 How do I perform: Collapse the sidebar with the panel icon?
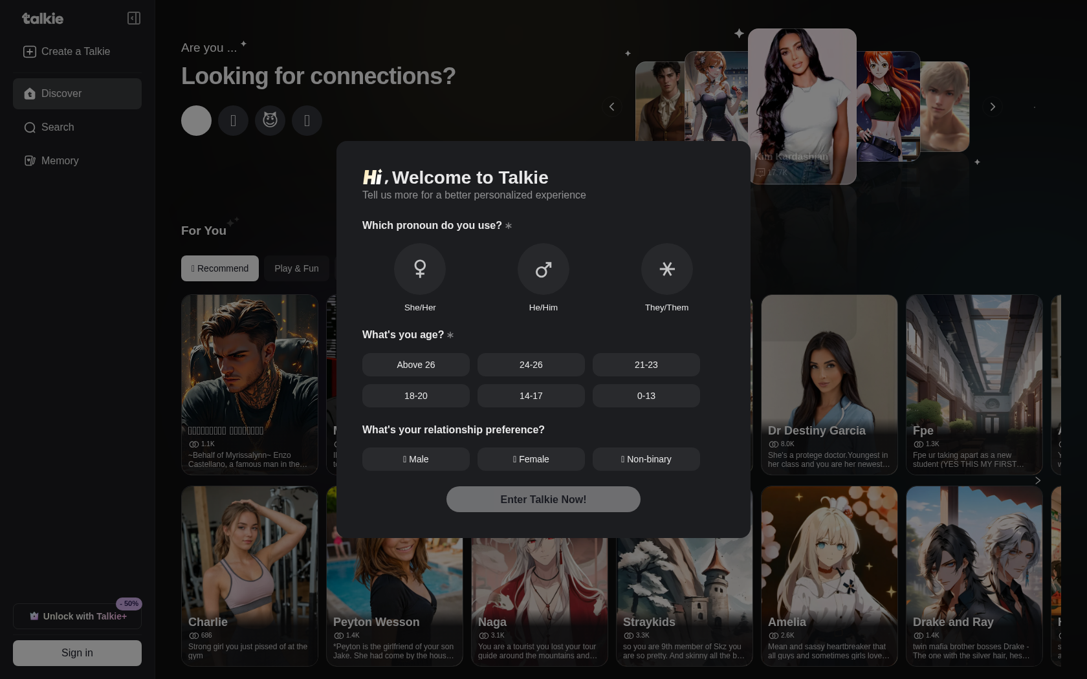pos(134,18)
